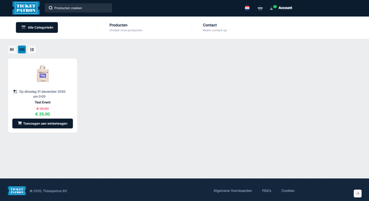The height and width of the screenshot is (201, 369).
Task: Open the Test Event product title
Action: 42,102
